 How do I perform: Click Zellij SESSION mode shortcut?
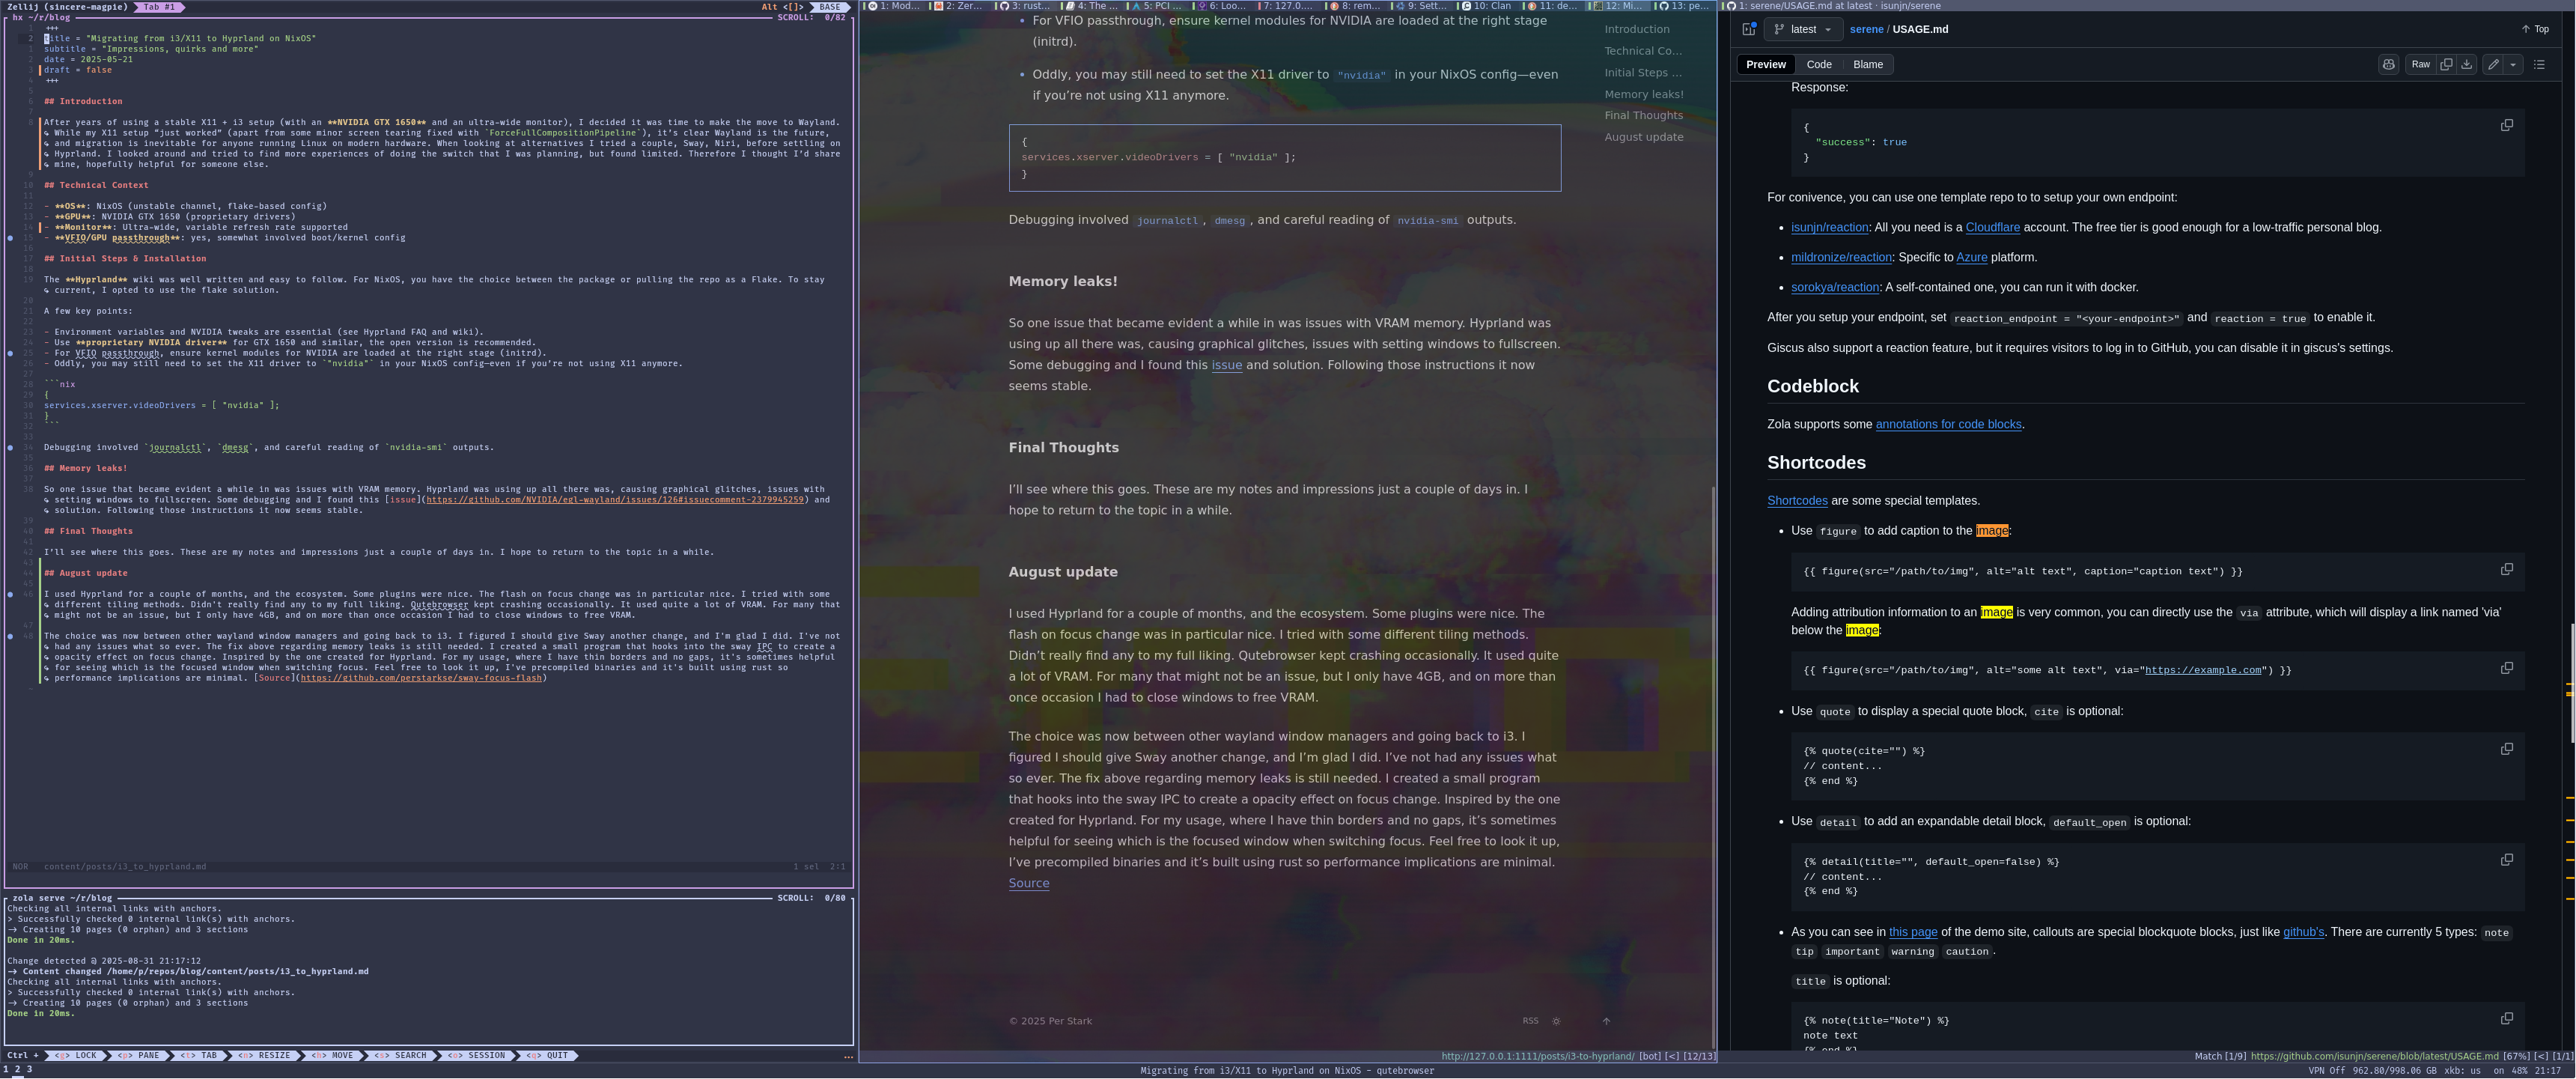476,1055
